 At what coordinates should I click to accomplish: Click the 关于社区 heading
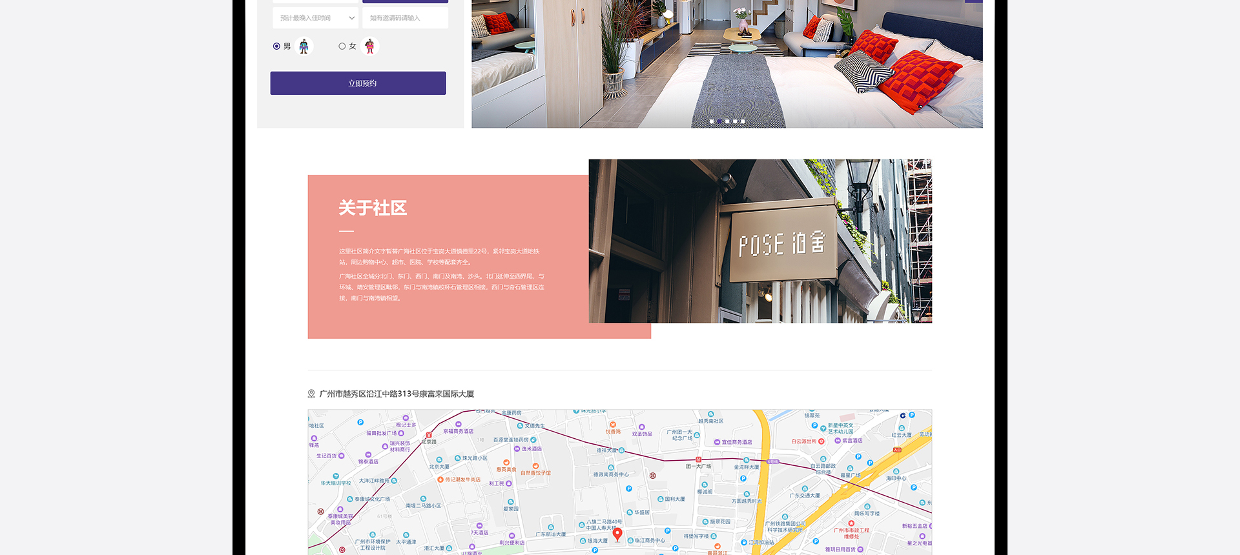(x=373, y=208)
